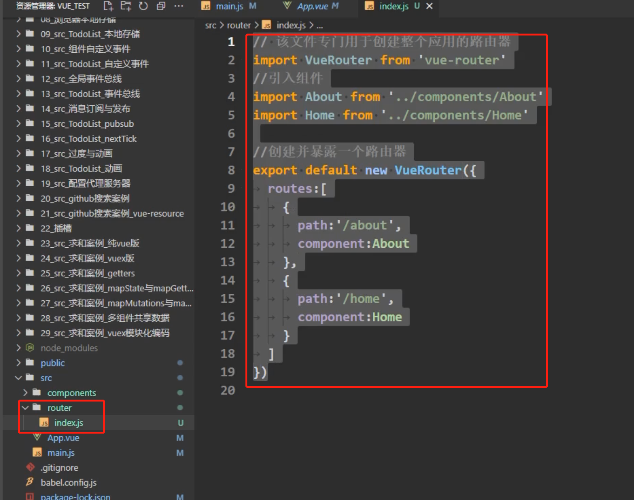634x500 pixels.
Task: Expand the public folder chevron
Action: (x=18, y=363)
